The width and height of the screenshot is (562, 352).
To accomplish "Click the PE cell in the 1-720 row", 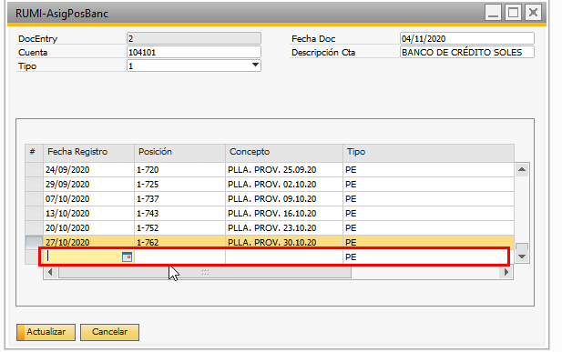I will (x=428, y=170).
